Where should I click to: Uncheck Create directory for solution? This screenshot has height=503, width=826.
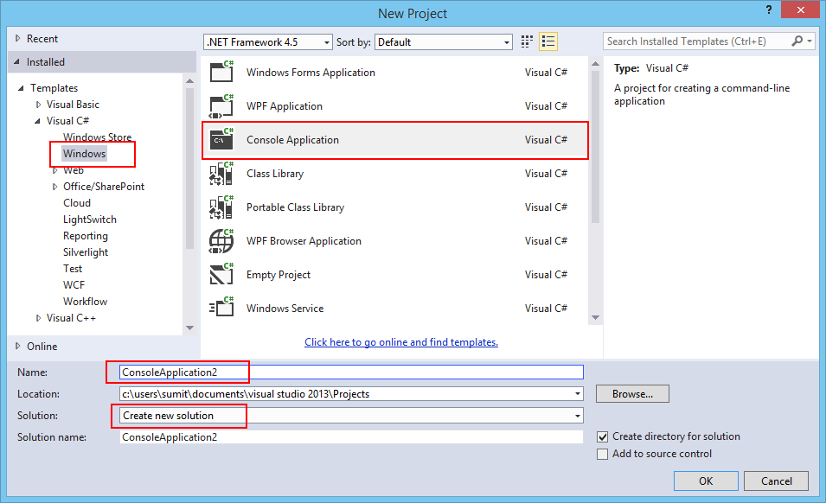pyautogui.click(x=601, y=436)
